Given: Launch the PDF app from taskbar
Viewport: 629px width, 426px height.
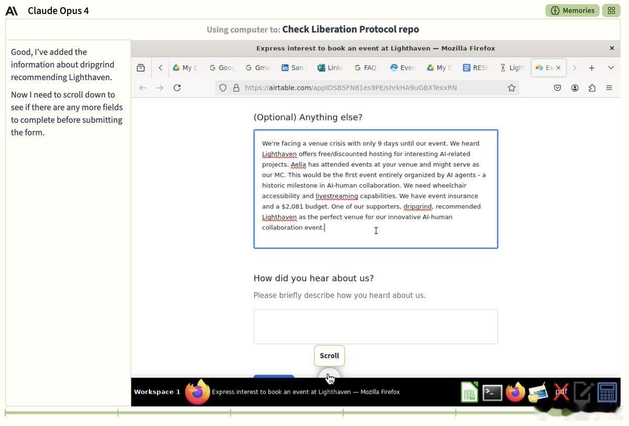Looking at the screenshot, I should [561, 392].
